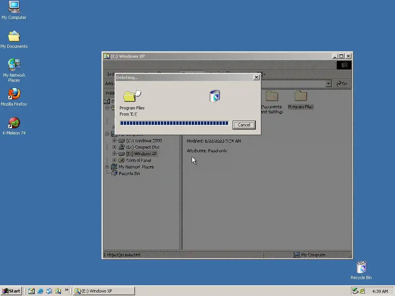Screen dimensions: 395x296
Task: Open My Documents desktop icon
Action: point(14,40)
